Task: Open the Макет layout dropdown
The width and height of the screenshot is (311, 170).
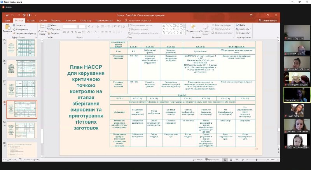Action: (53, 25)
